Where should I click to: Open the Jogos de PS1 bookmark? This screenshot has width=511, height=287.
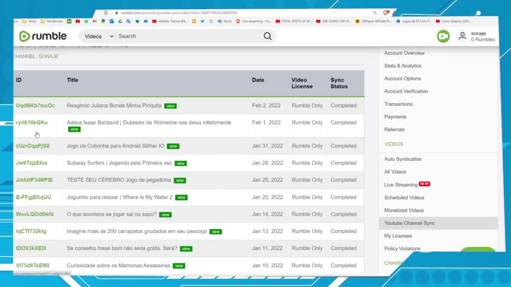414,21
